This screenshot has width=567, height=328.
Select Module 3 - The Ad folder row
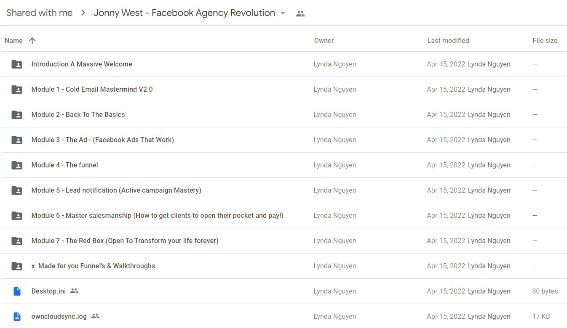pyautogui.click(x=283, y=140)
